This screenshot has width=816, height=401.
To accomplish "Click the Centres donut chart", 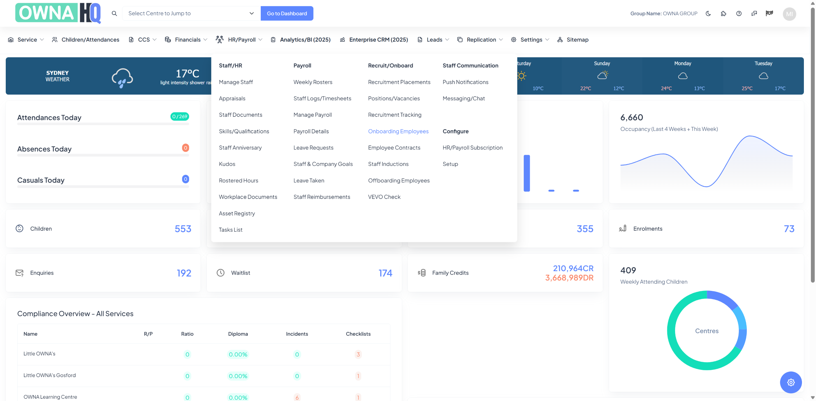I will tap(707, 330).
